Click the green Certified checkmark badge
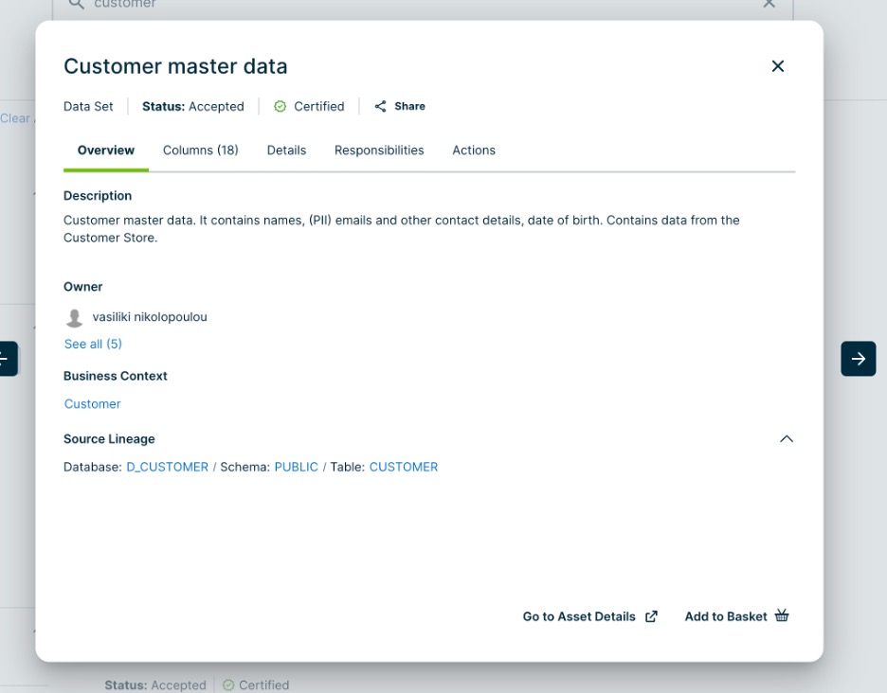Image resolution: width=887 pixels, height=693 pixels. [x=280, y=107]
